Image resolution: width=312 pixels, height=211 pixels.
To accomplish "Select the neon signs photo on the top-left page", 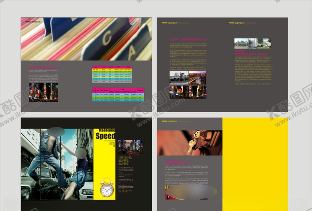I will click(43, 92).
